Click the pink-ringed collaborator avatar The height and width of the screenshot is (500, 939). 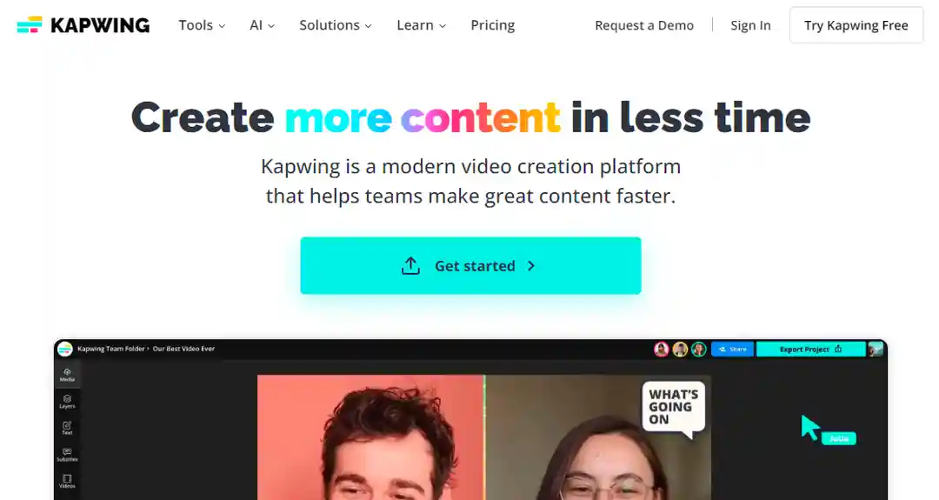click(661, 349)
